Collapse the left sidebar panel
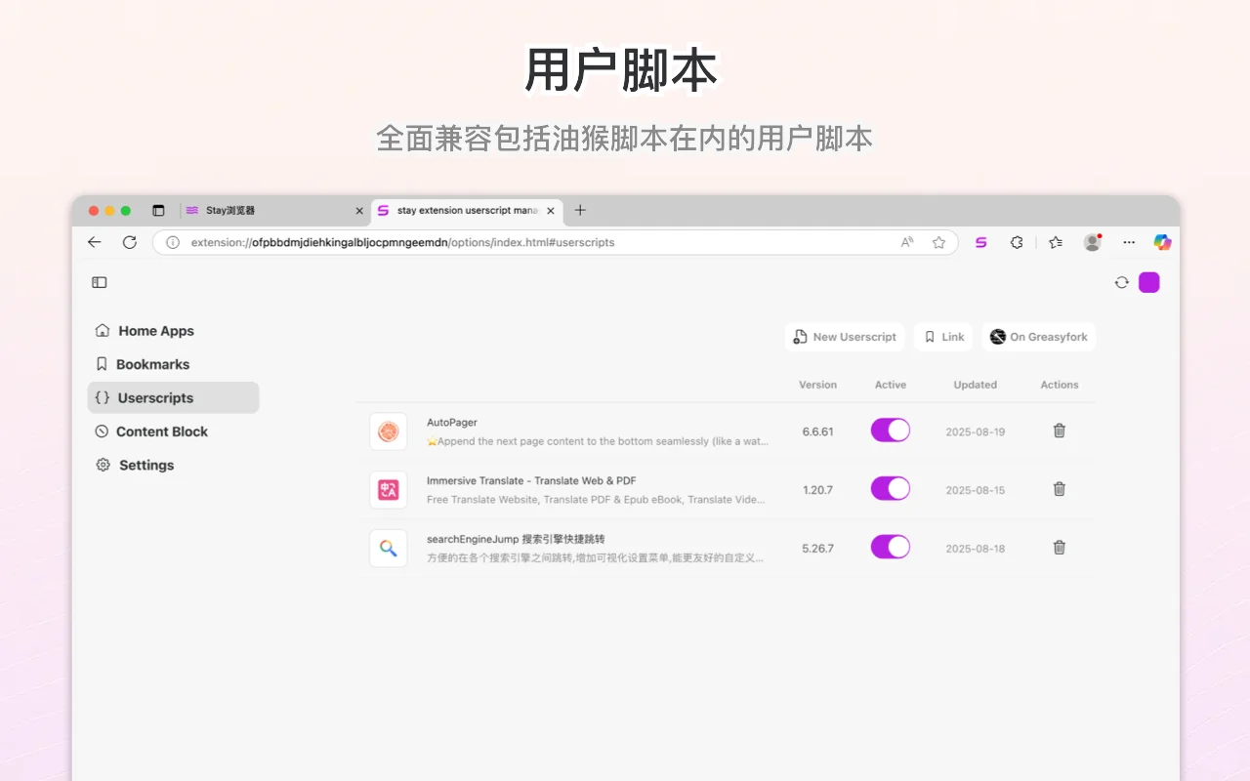This screenshot has width=1250, height=781. click(99, 281)
